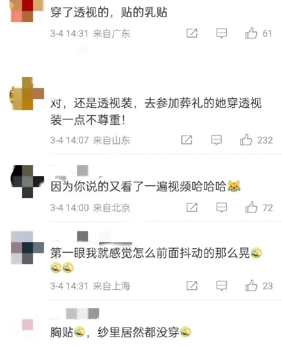
Task: Reply to the comment from 上海
Action: [221, 286]
